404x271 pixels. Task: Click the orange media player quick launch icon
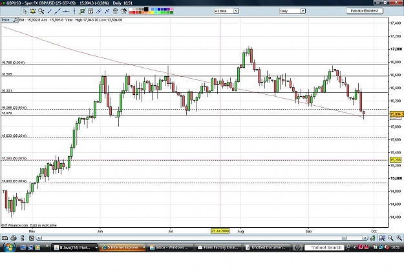[37, 248]
